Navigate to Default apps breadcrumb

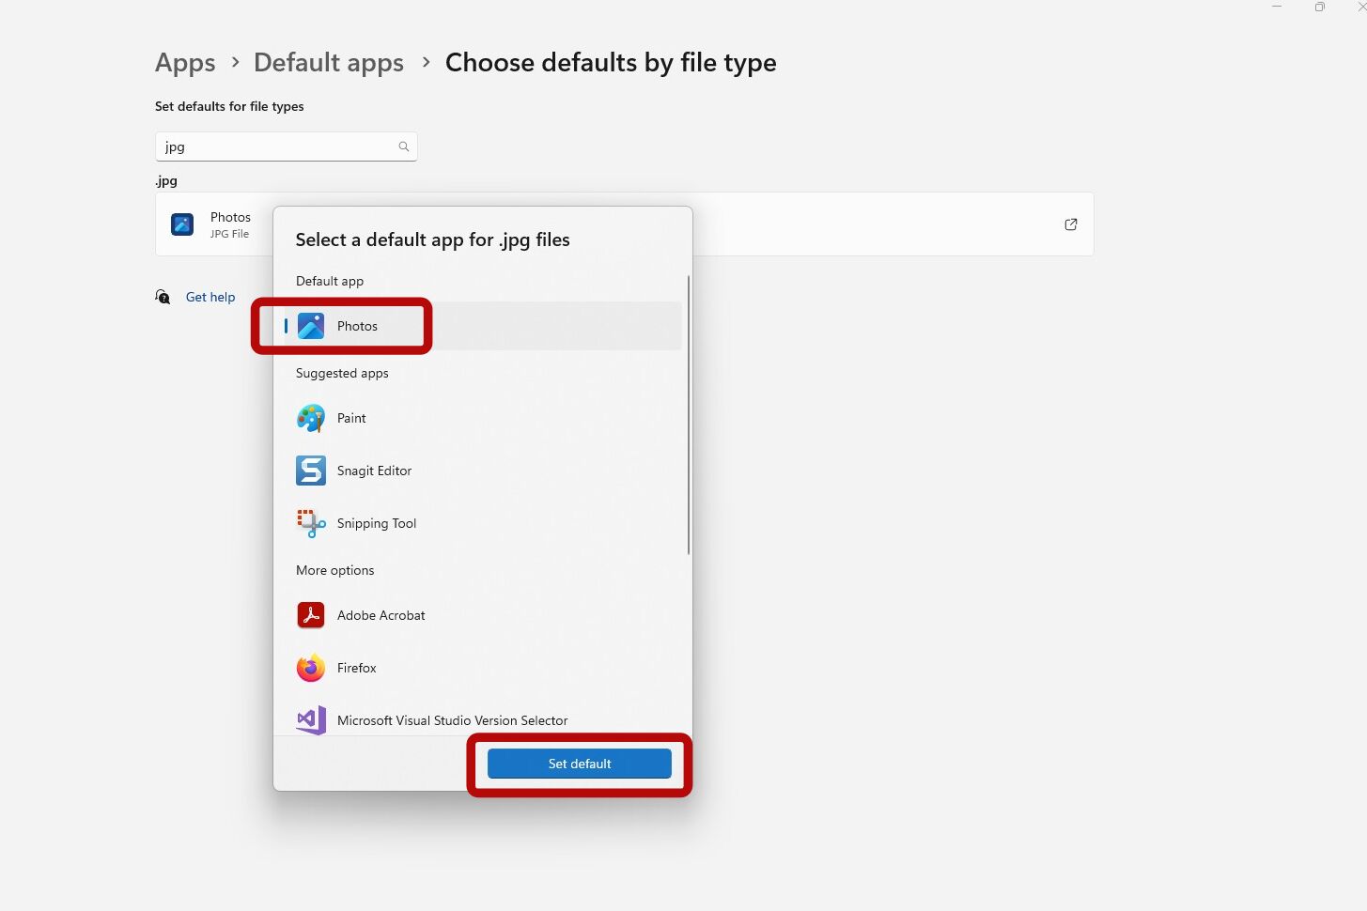click(x=329, y=63)
